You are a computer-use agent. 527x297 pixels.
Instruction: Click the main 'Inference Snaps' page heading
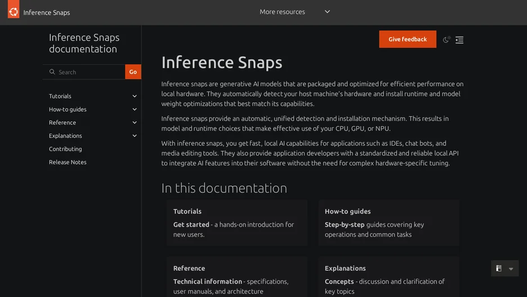222,63
